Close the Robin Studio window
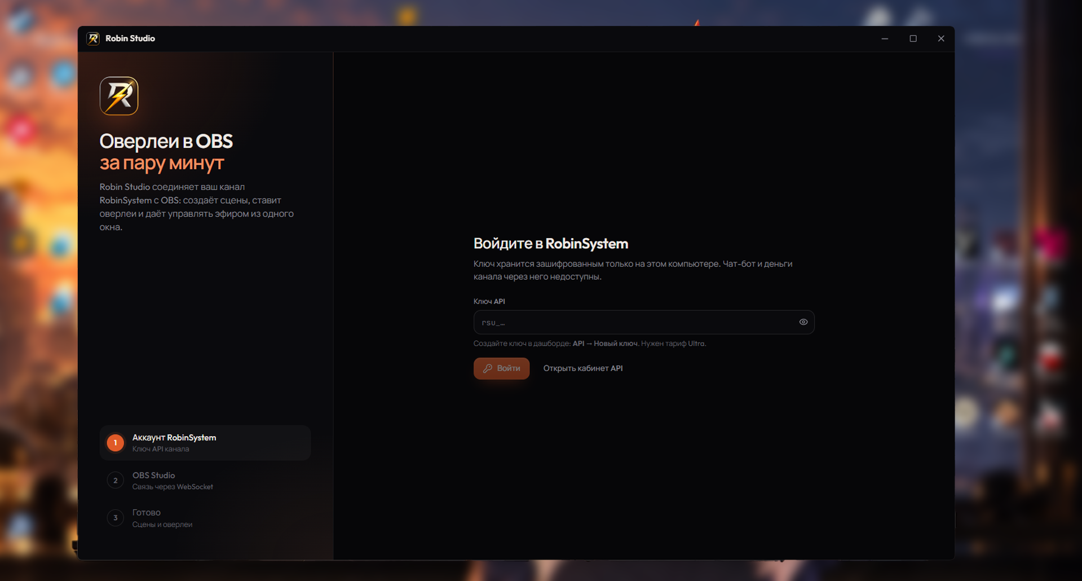 941,38
